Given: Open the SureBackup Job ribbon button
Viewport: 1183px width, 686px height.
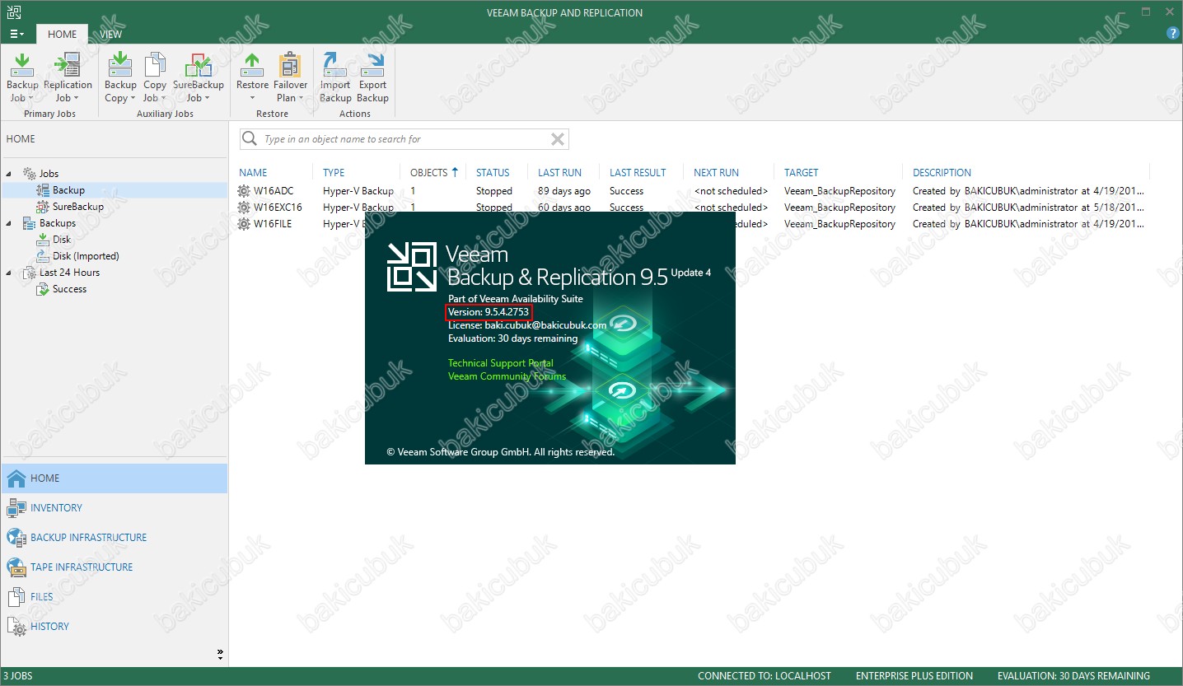Looking at the screenshot, I should point(198,78).
